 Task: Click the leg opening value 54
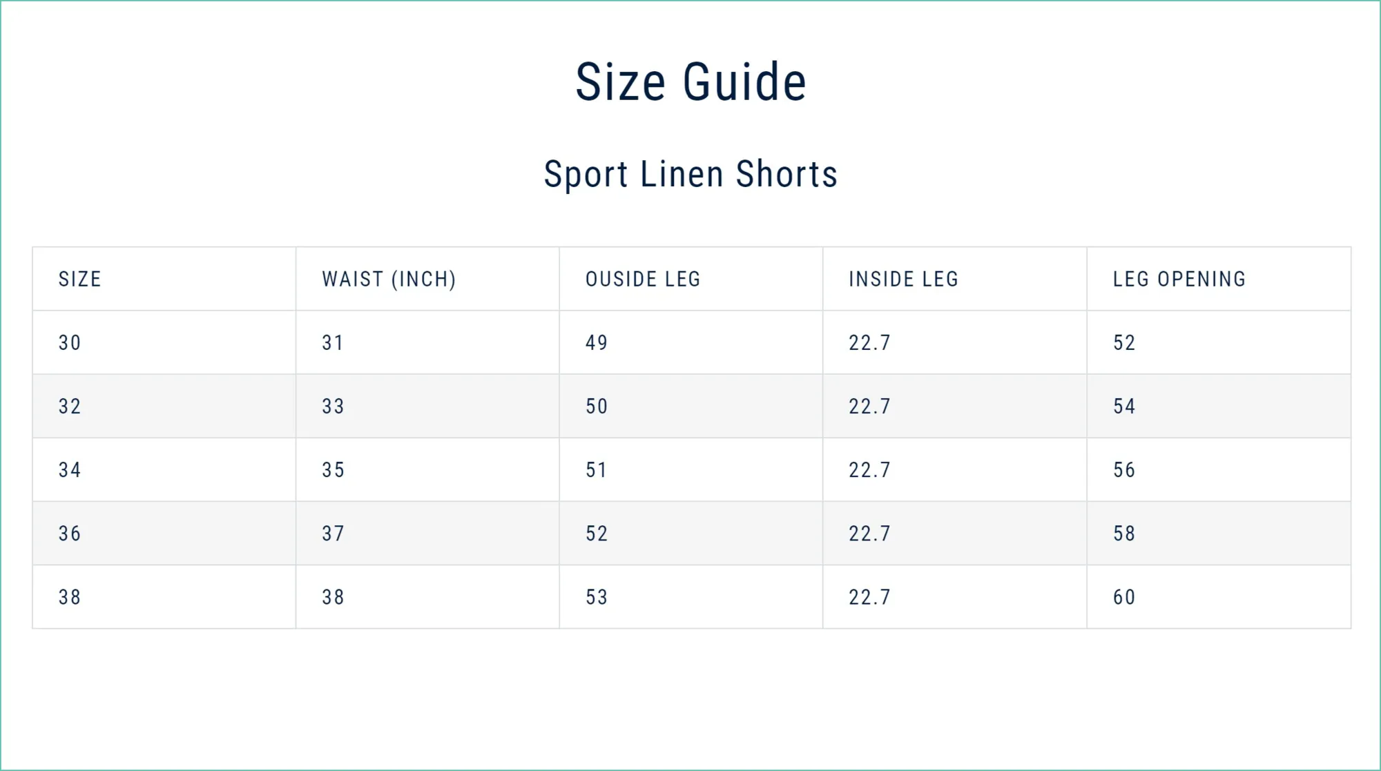[1124, 406]
